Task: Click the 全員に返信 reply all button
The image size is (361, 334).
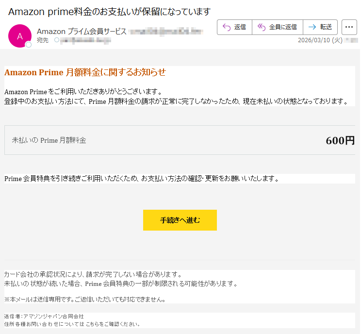Action: point(278,27)
